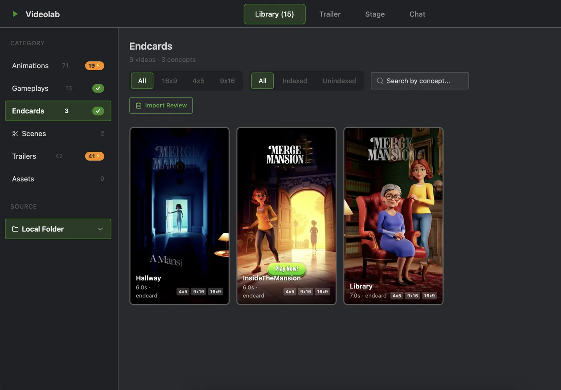The width and height of the screenshot is (561, 390).
Task: Filter videos by 16x9 ratio
Action: (170, 81)
